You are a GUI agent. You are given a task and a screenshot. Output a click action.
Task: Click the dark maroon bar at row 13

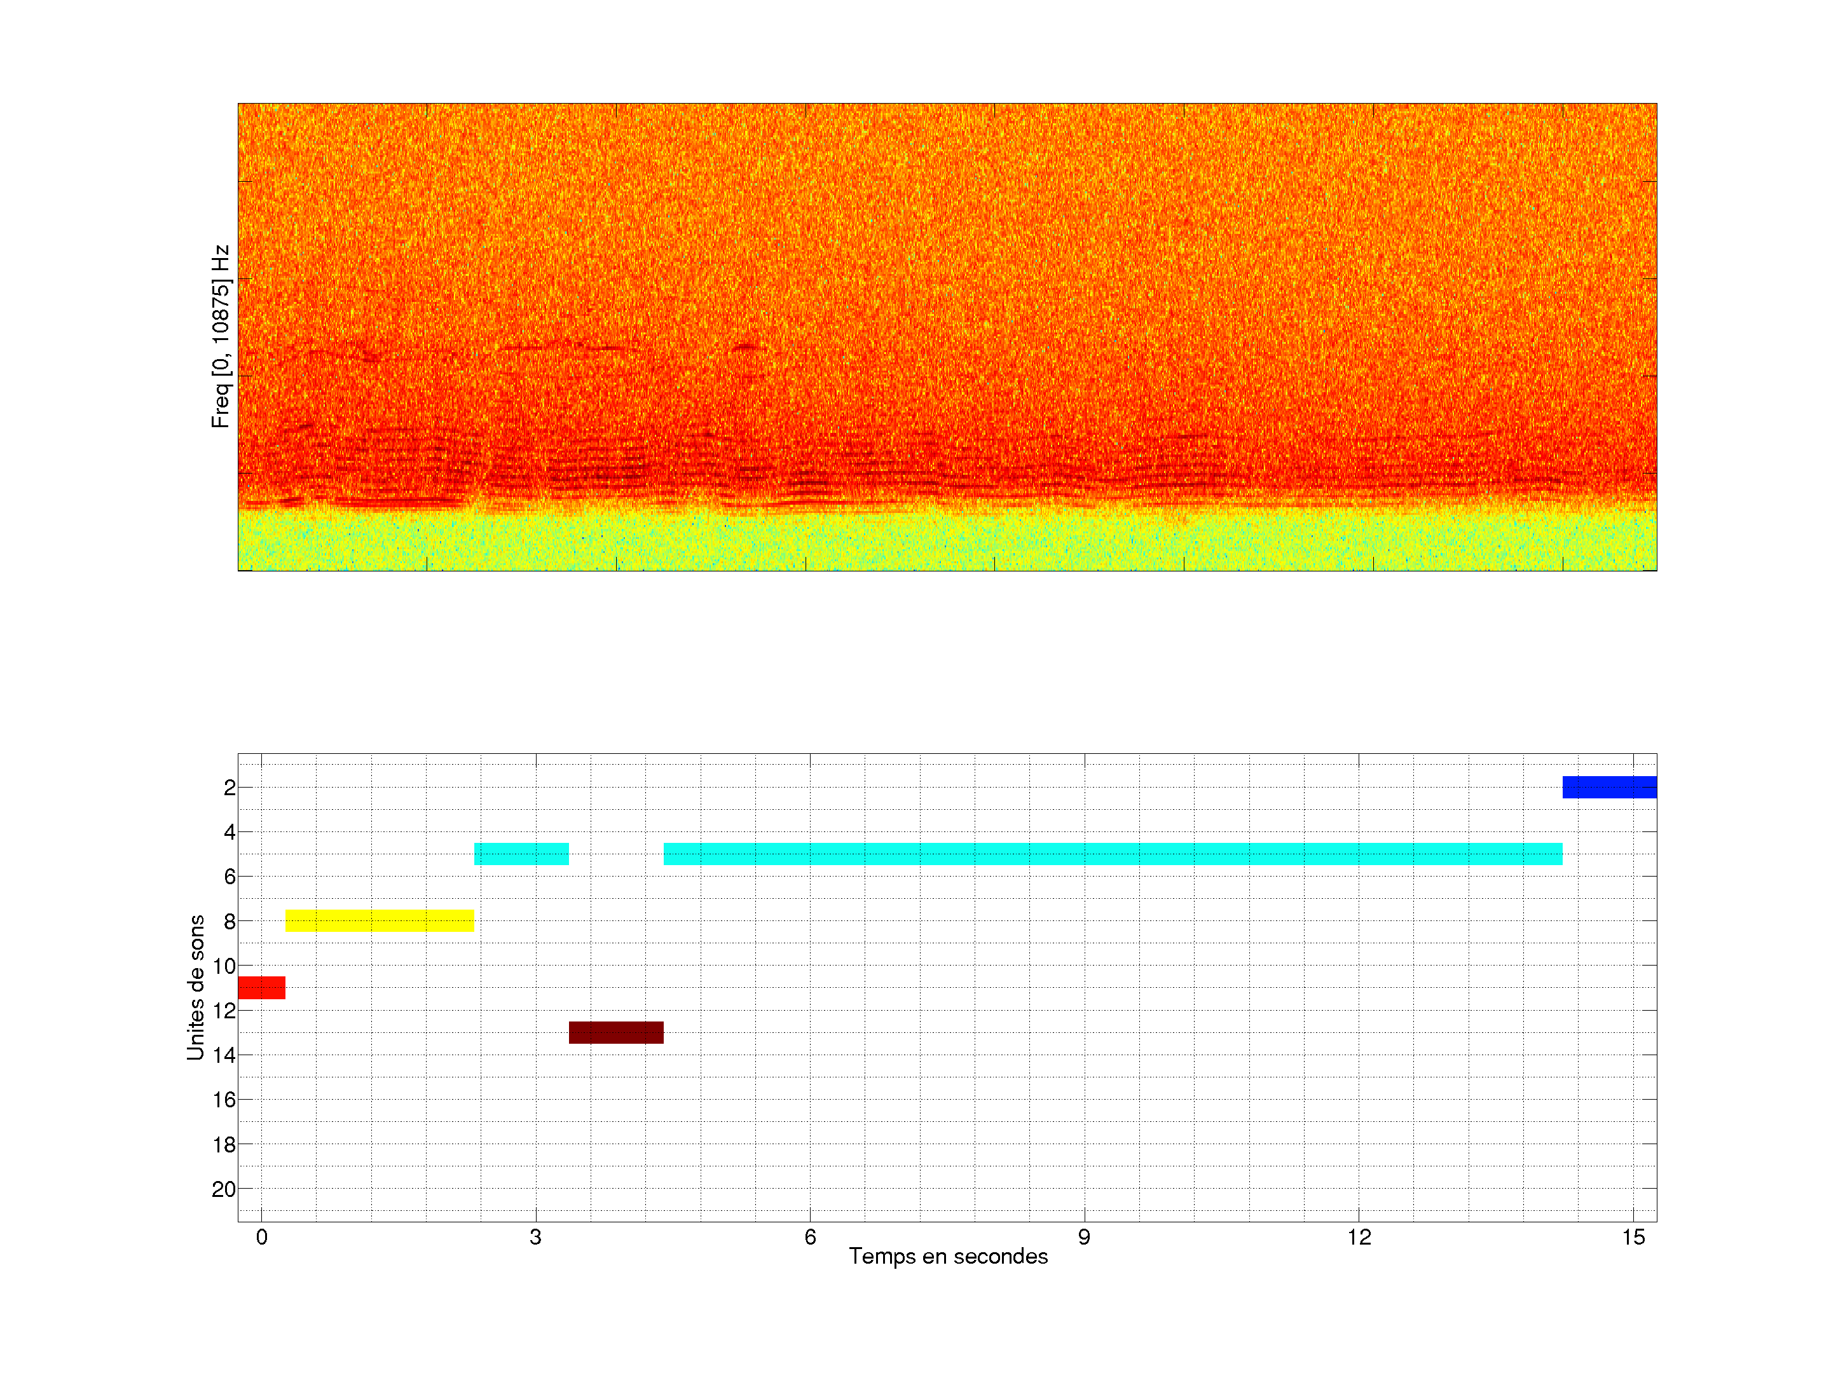[x=616, y=1032]
